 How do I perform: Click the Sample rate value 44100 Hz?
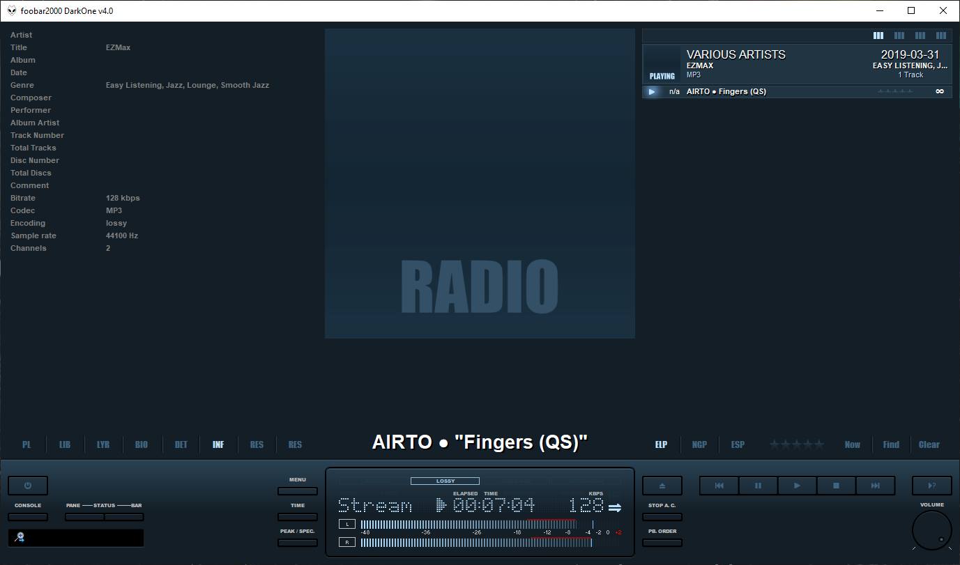(x=122, y=235)
